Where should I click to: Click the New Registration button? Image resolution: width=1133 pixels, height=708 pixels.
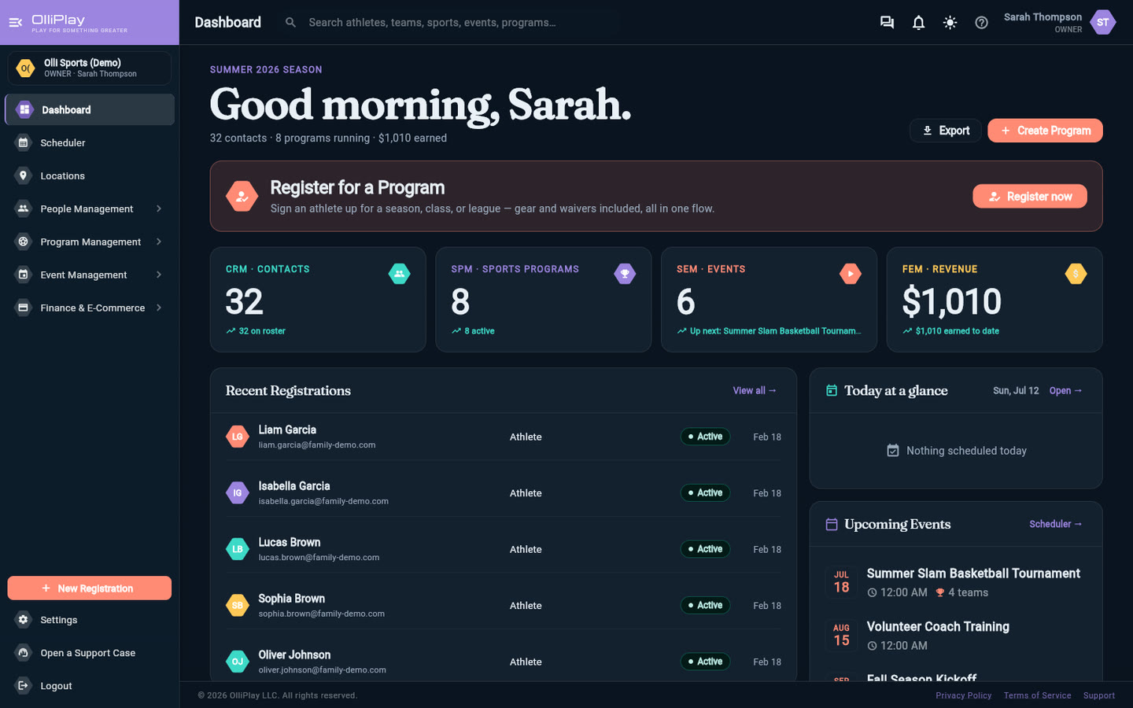90,588
